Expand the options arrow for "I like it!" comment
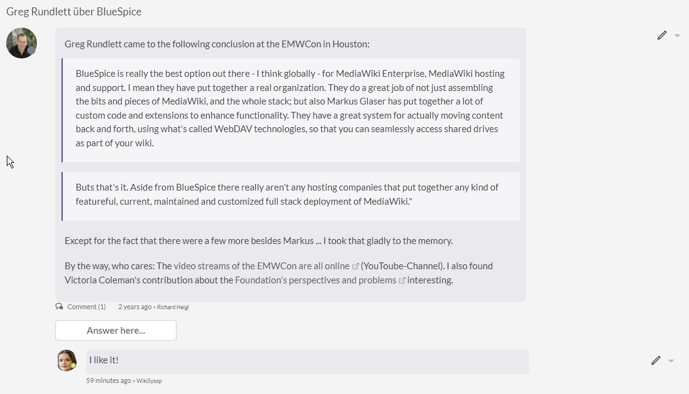 pyautogui.click(x=671, y=361)
